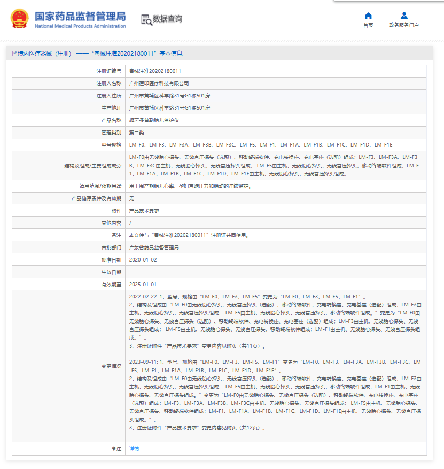
Task: Go to 首页 link
Action: coord(368,25)
